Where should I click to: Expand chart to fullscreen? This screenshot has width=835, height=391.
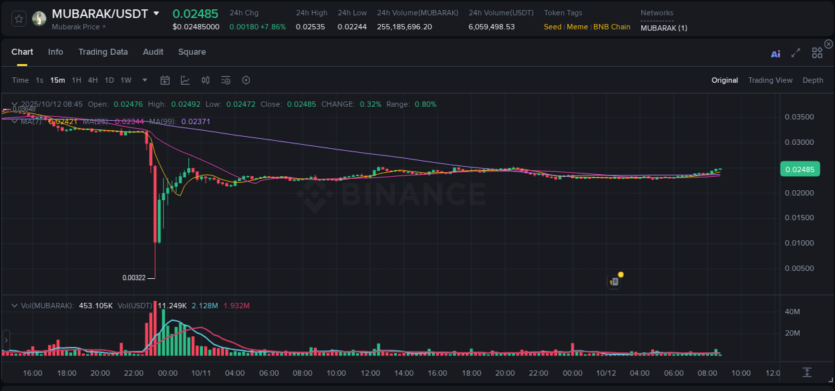[x=796, y=53]
